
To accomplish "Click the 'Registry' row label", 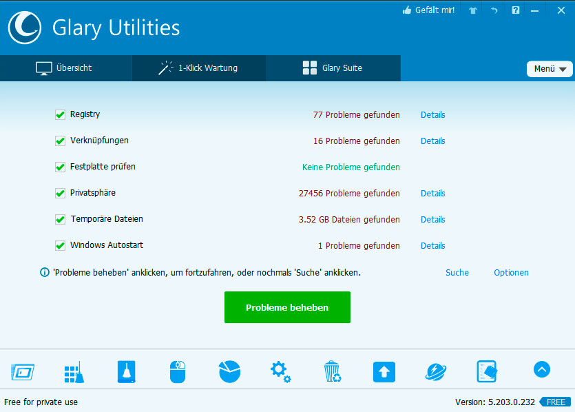I will point(85,114).
